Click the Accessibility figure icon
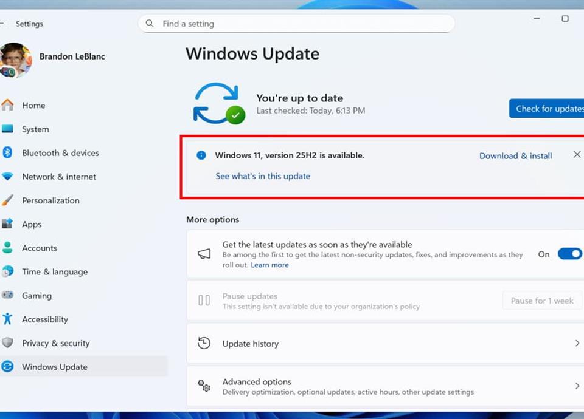Screen dimensions: 584x419 pyautogui.click(x=7, y=319)
